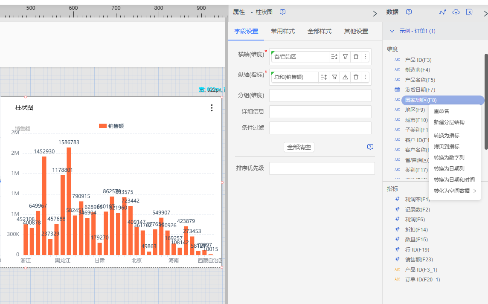Open the help icon next to 全部清空

(x=370, y=147)
